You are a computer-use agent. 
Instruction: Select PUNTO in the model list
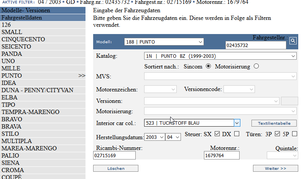pyautogui.click(x=12, y=76)
